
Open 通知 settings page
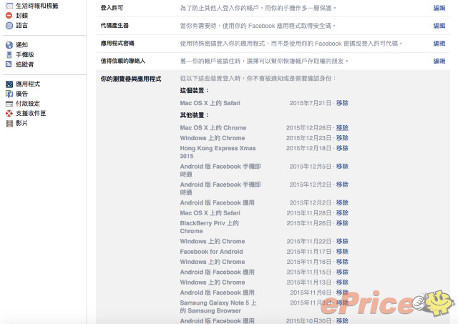coord(22,44)
